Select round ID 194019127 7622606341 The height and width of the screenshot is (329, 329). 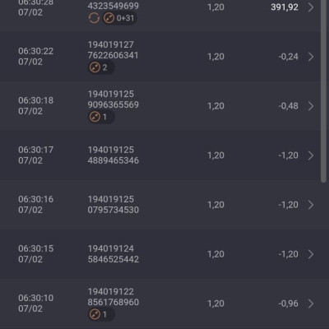point(113,50)
